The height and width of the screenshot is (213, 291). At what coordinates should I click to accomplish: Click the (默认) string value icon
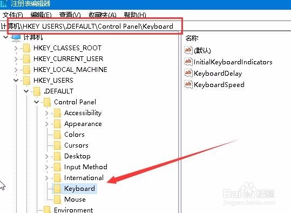tap(188, 50)
